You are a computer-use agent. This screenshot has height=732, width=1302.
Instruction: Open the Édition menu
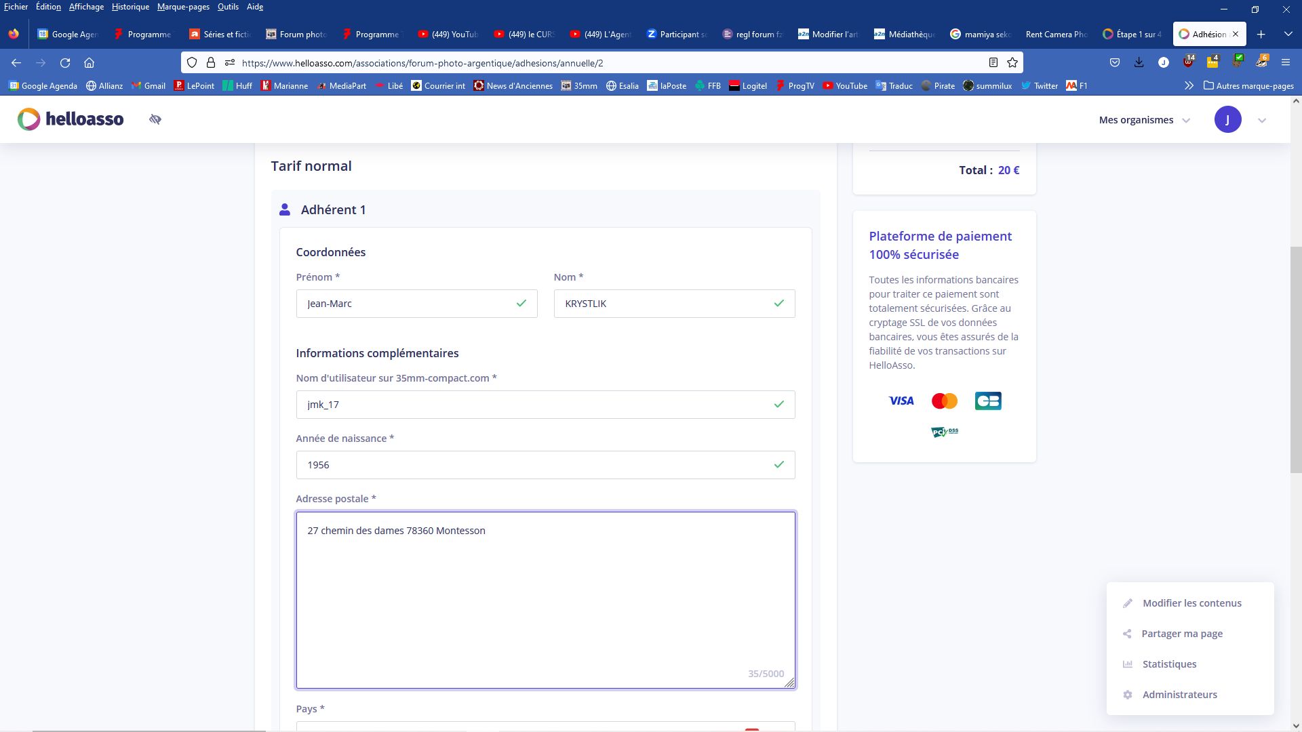pyautogui.click(x=48, y=7)
